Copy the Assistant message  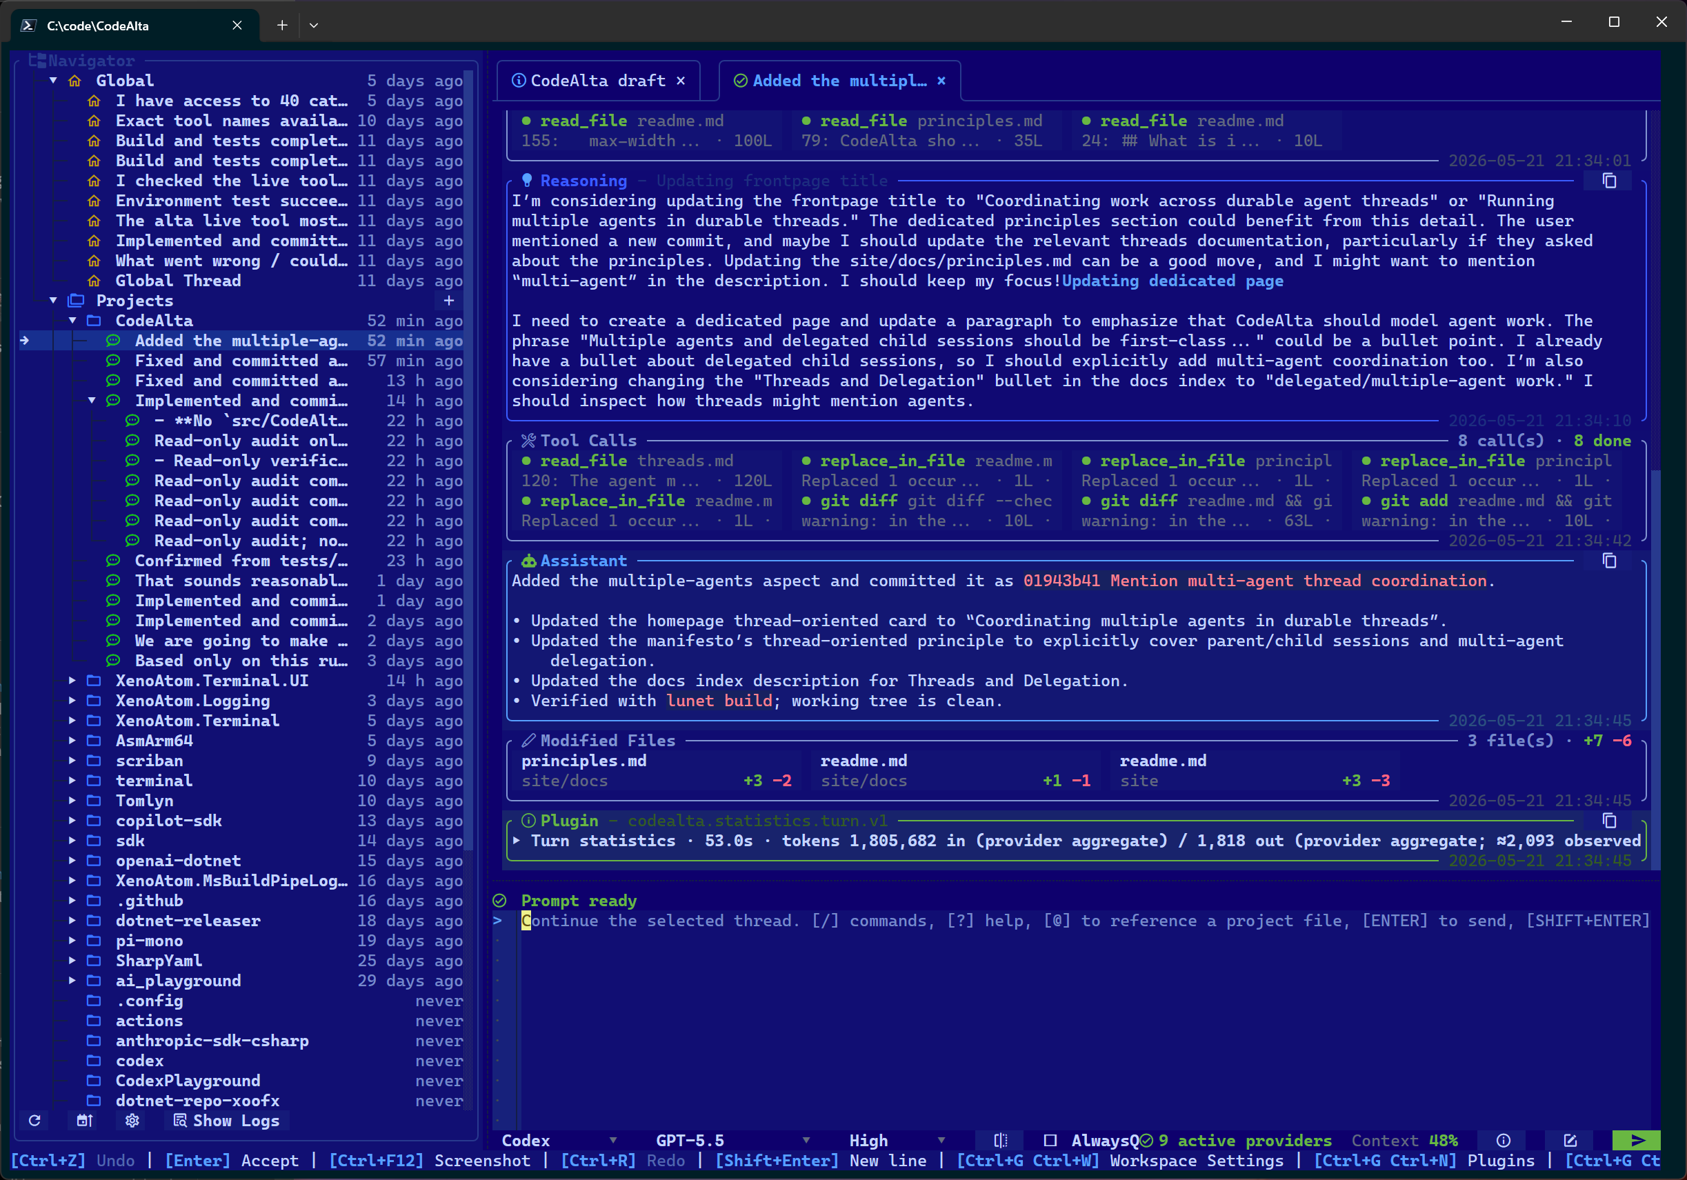tap(1609, 560)
